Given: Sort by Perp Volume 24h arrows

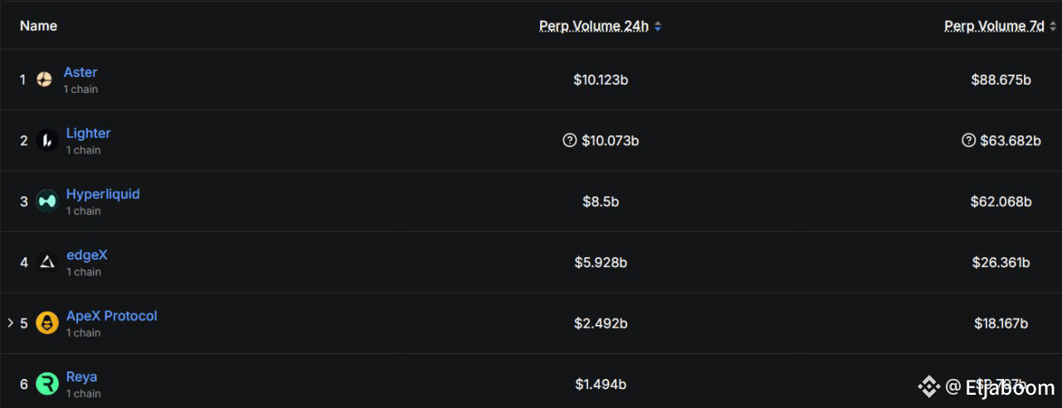Looking at the screenshot, I should (x=658, y=27).
